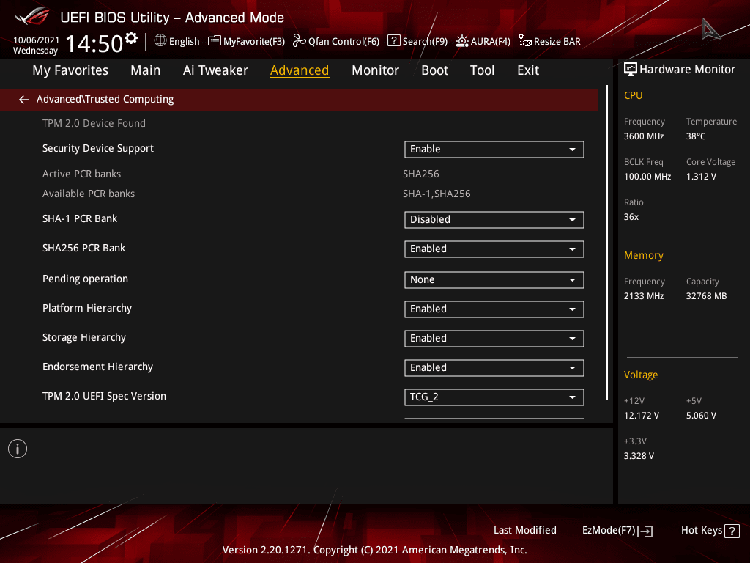Select Security Device Support label
The image size is (750, 563).
[98, 148]
